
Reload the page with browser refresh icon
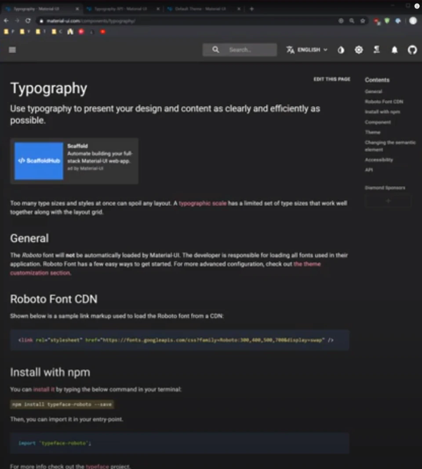tap(28, 21)
